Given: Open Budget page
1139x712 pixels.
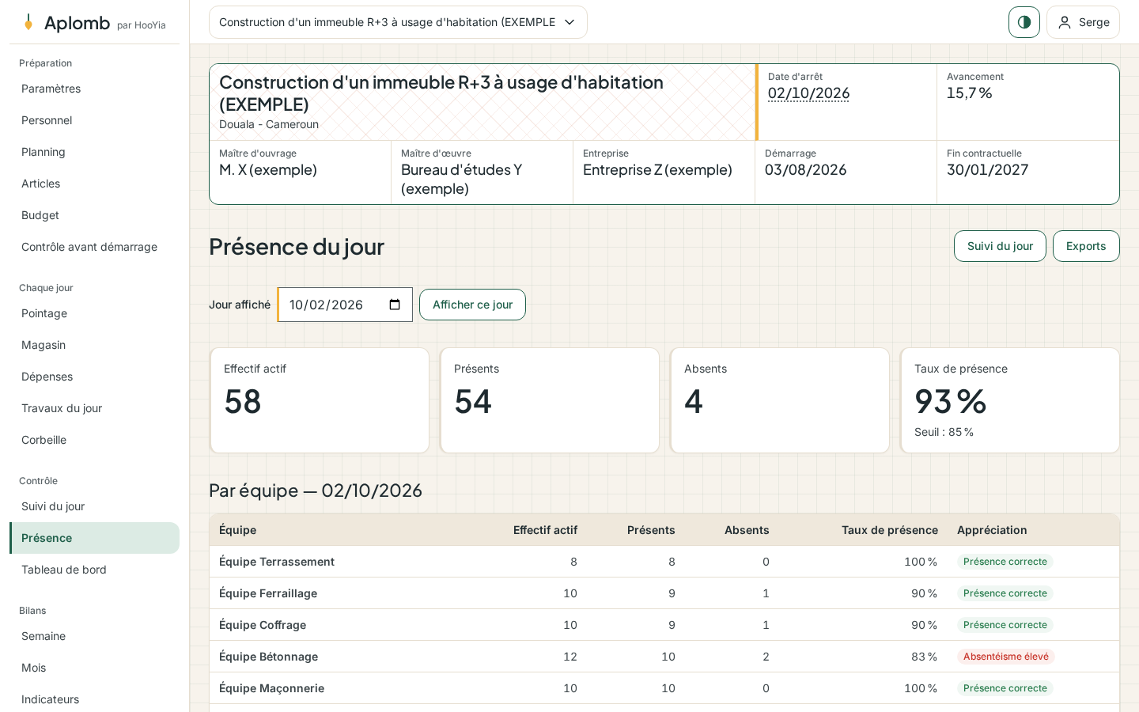Looking at the screenshot, I should pos(94,215).
